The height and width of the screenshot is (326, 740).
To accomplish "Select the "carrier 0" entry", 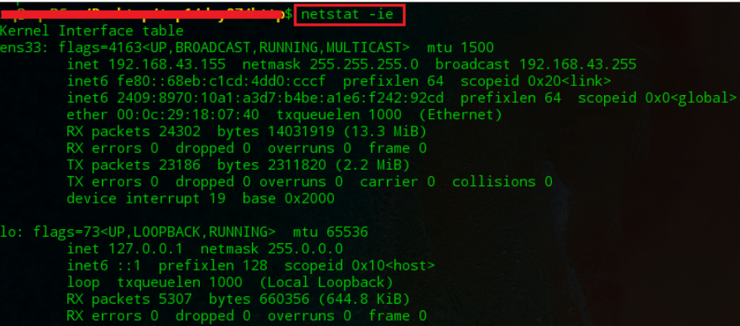I will coord(398,181).
